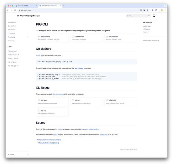Expand the Repository sidebar chevron
173x165 pixels.
pos(28,37)
